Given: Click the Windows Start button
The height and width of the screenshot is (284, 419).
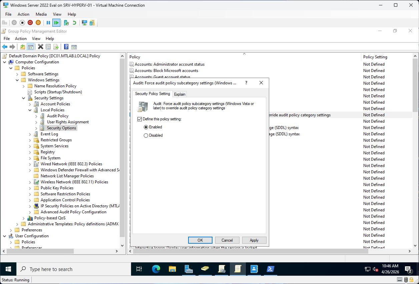Looking at the screenshot, I should pos(8,269).
